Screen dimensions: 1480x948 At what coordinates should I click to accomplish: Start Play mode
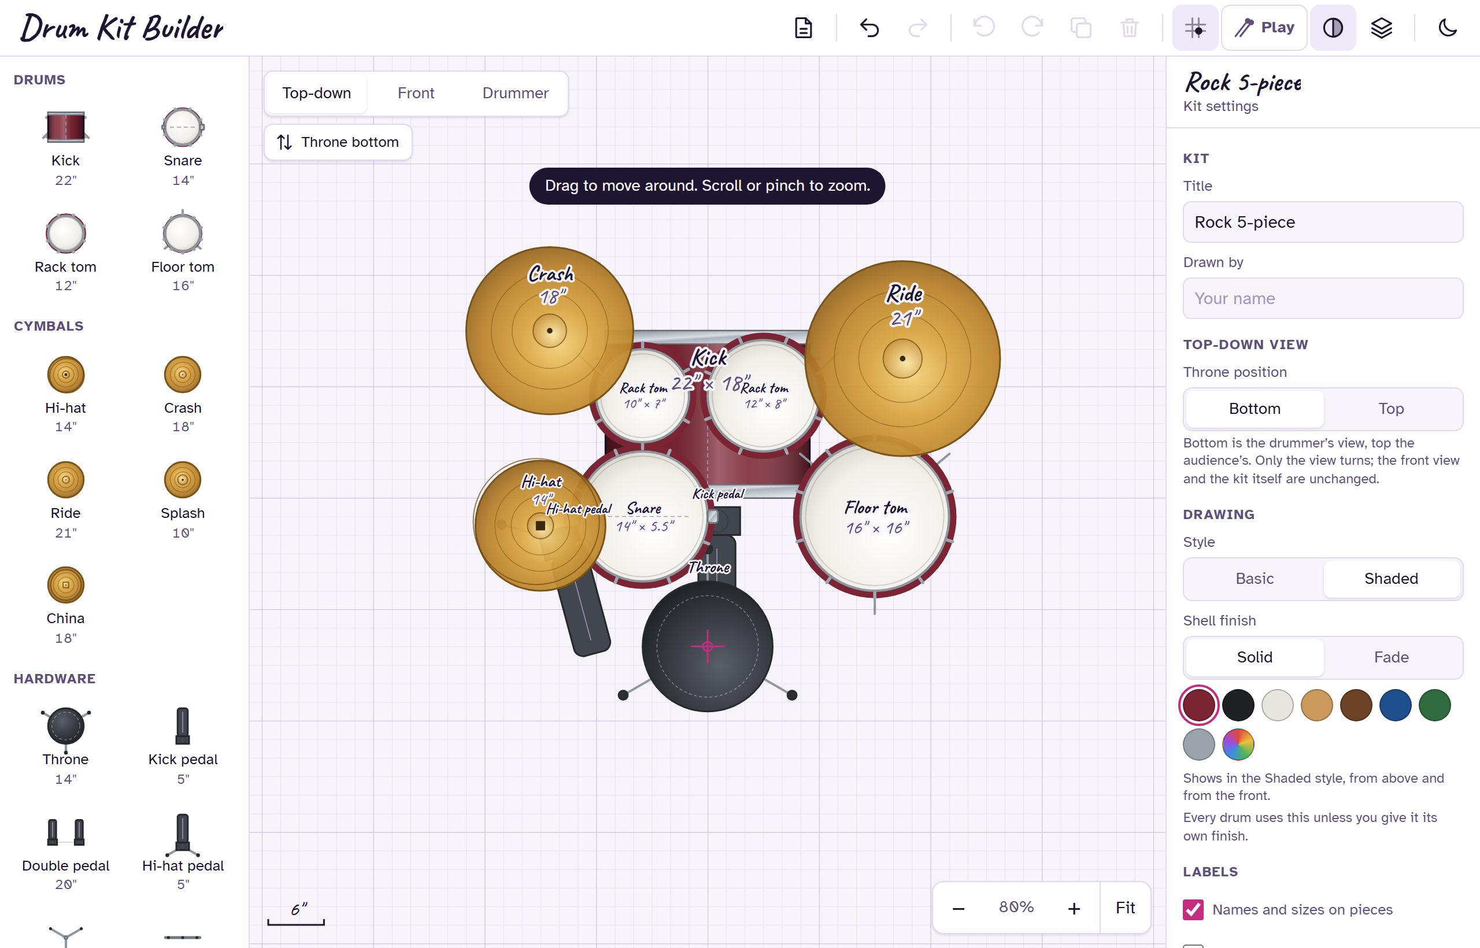(1264, 28)
